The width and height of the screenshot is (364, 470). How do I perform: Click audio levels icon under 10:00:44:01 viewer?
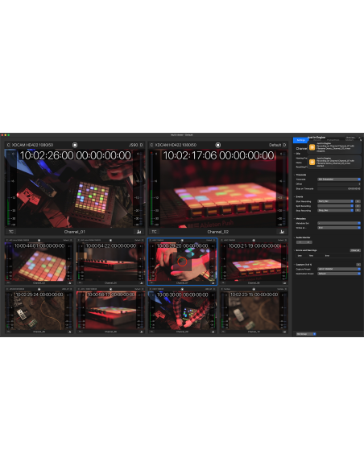[70, 283]
